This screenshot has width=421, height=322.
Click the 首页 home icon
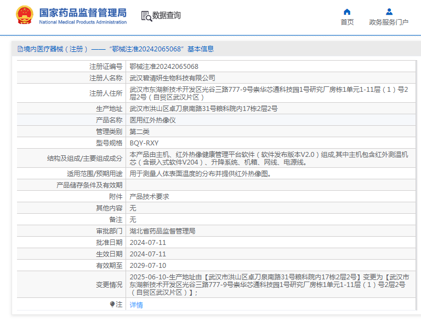pos(347,12)
